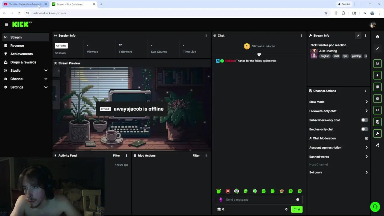This screenshot has height=216, width=384.
Task: Toggle Emotes-only chat switch
Action: (364, 129)
